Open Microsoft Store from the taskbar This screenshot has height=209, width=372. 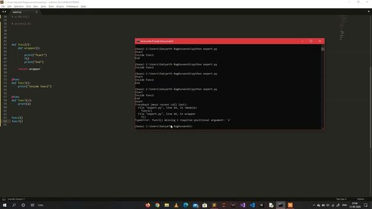[x=205, y=205]
